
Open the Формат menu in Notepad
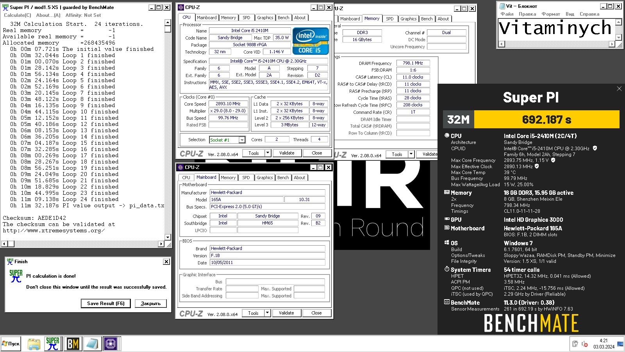coord(551,14)
